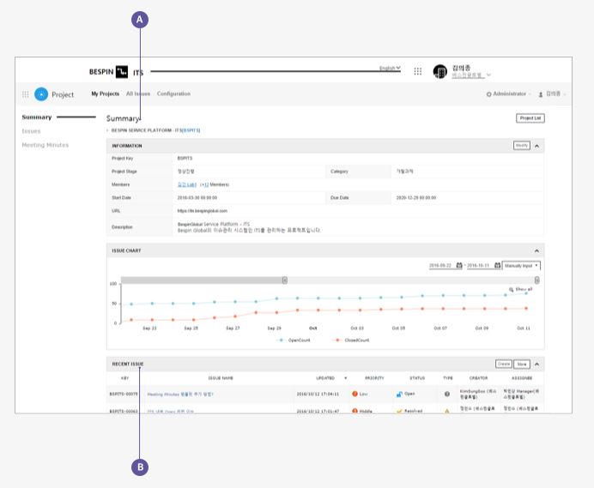Click the Priority column header

coord(374,378)
